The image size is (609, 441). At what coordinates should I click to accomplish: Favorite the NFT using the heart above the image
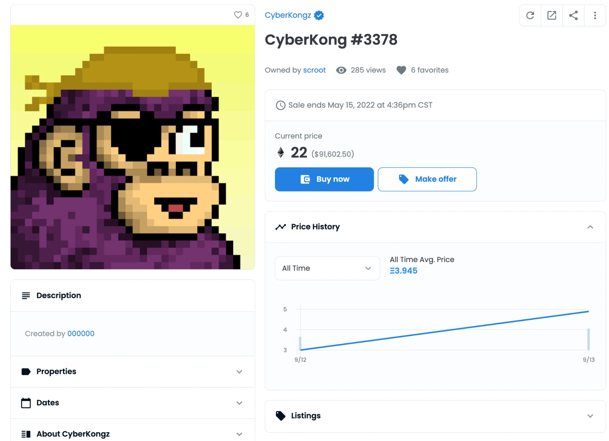coord(238,15)
